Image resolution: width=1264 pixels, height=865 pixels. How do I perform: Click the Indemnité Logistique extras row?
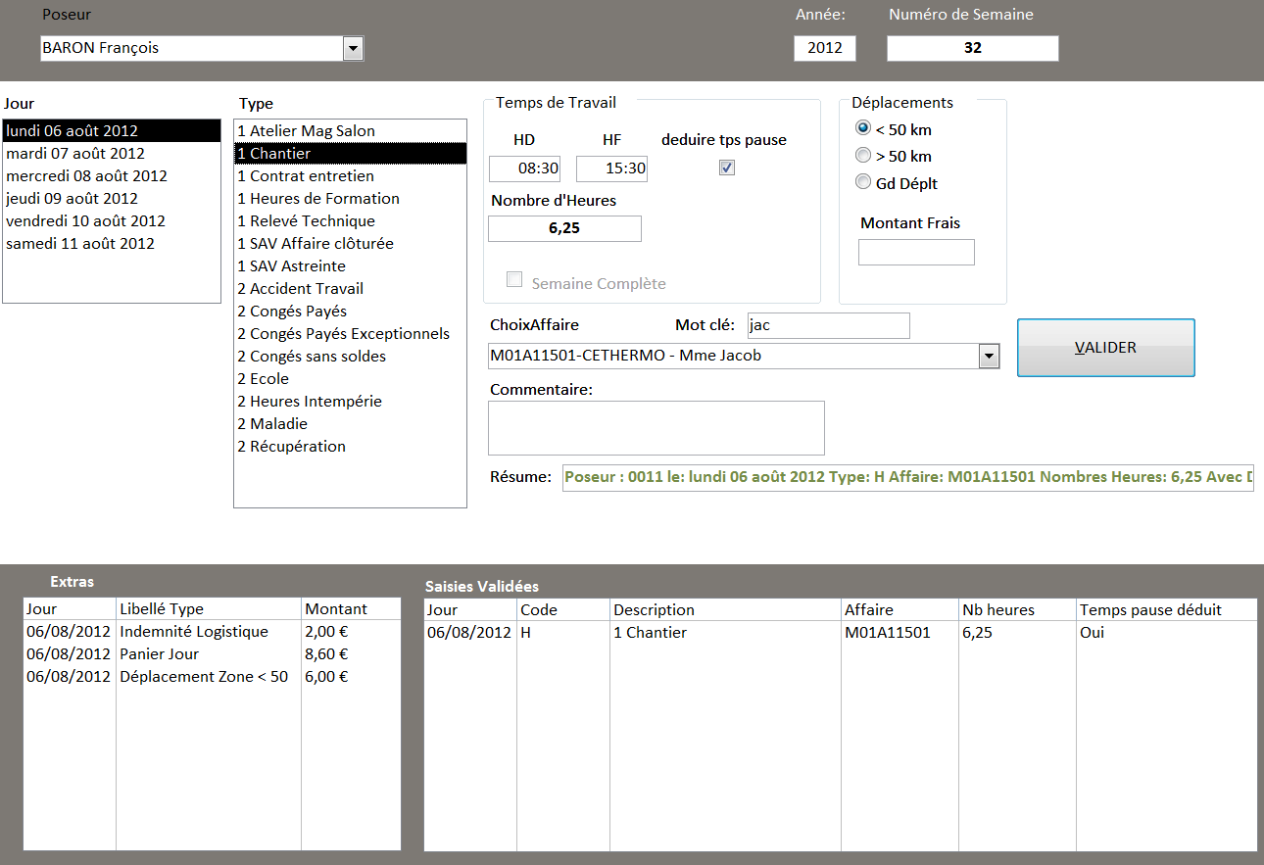pos(212,632)
